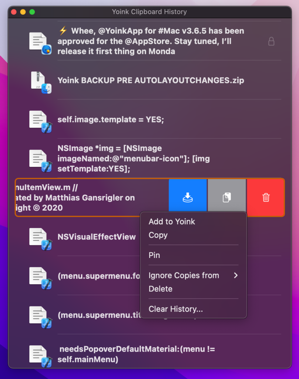The image size is (299, 379).
Task: Select the self.image.template = YES; entry
Action: click(x=111, y=120)
